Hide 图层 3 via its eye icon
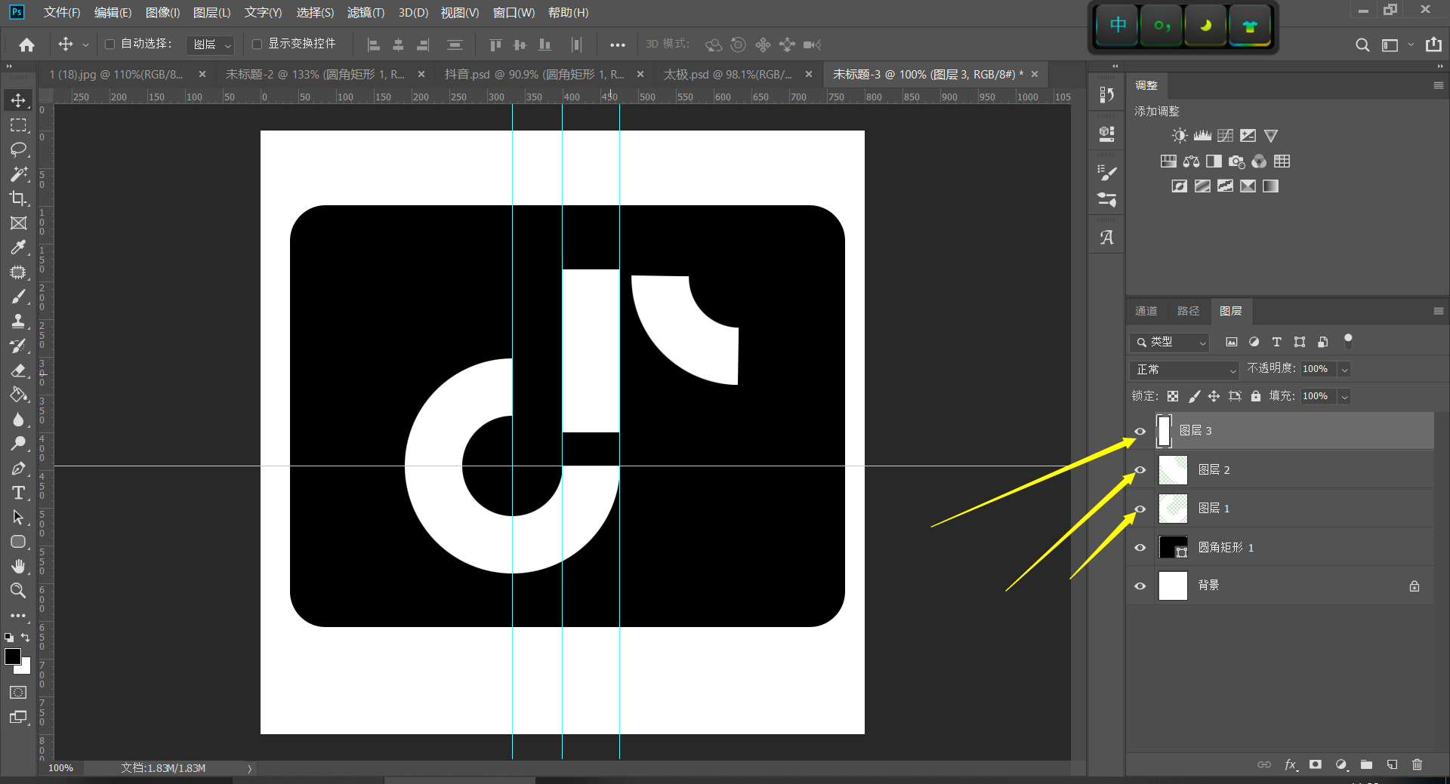This screenshot has width=1450, height=784. coord(1140,432)
